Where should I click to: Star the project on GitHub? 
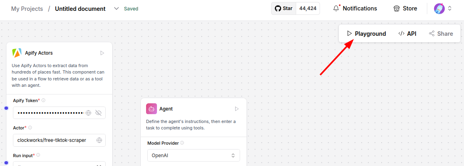pos(284,8)
